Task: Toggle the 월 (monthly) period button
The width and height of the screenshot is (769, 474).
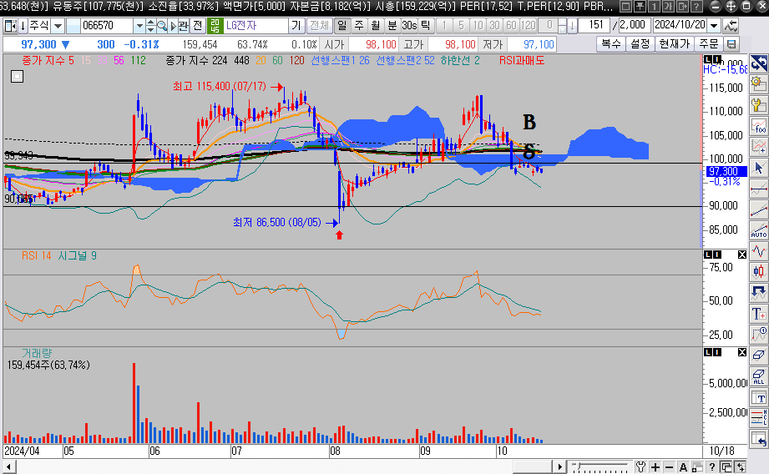Action: [376, 26]
